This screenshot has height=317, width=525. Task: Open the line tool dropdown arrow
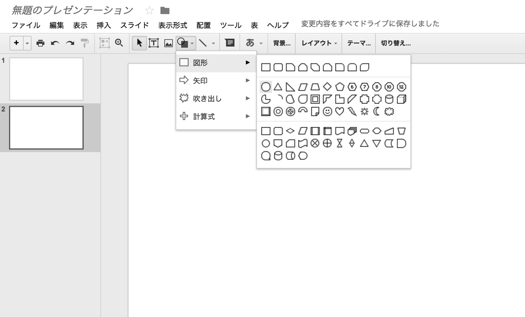point(212,42)
